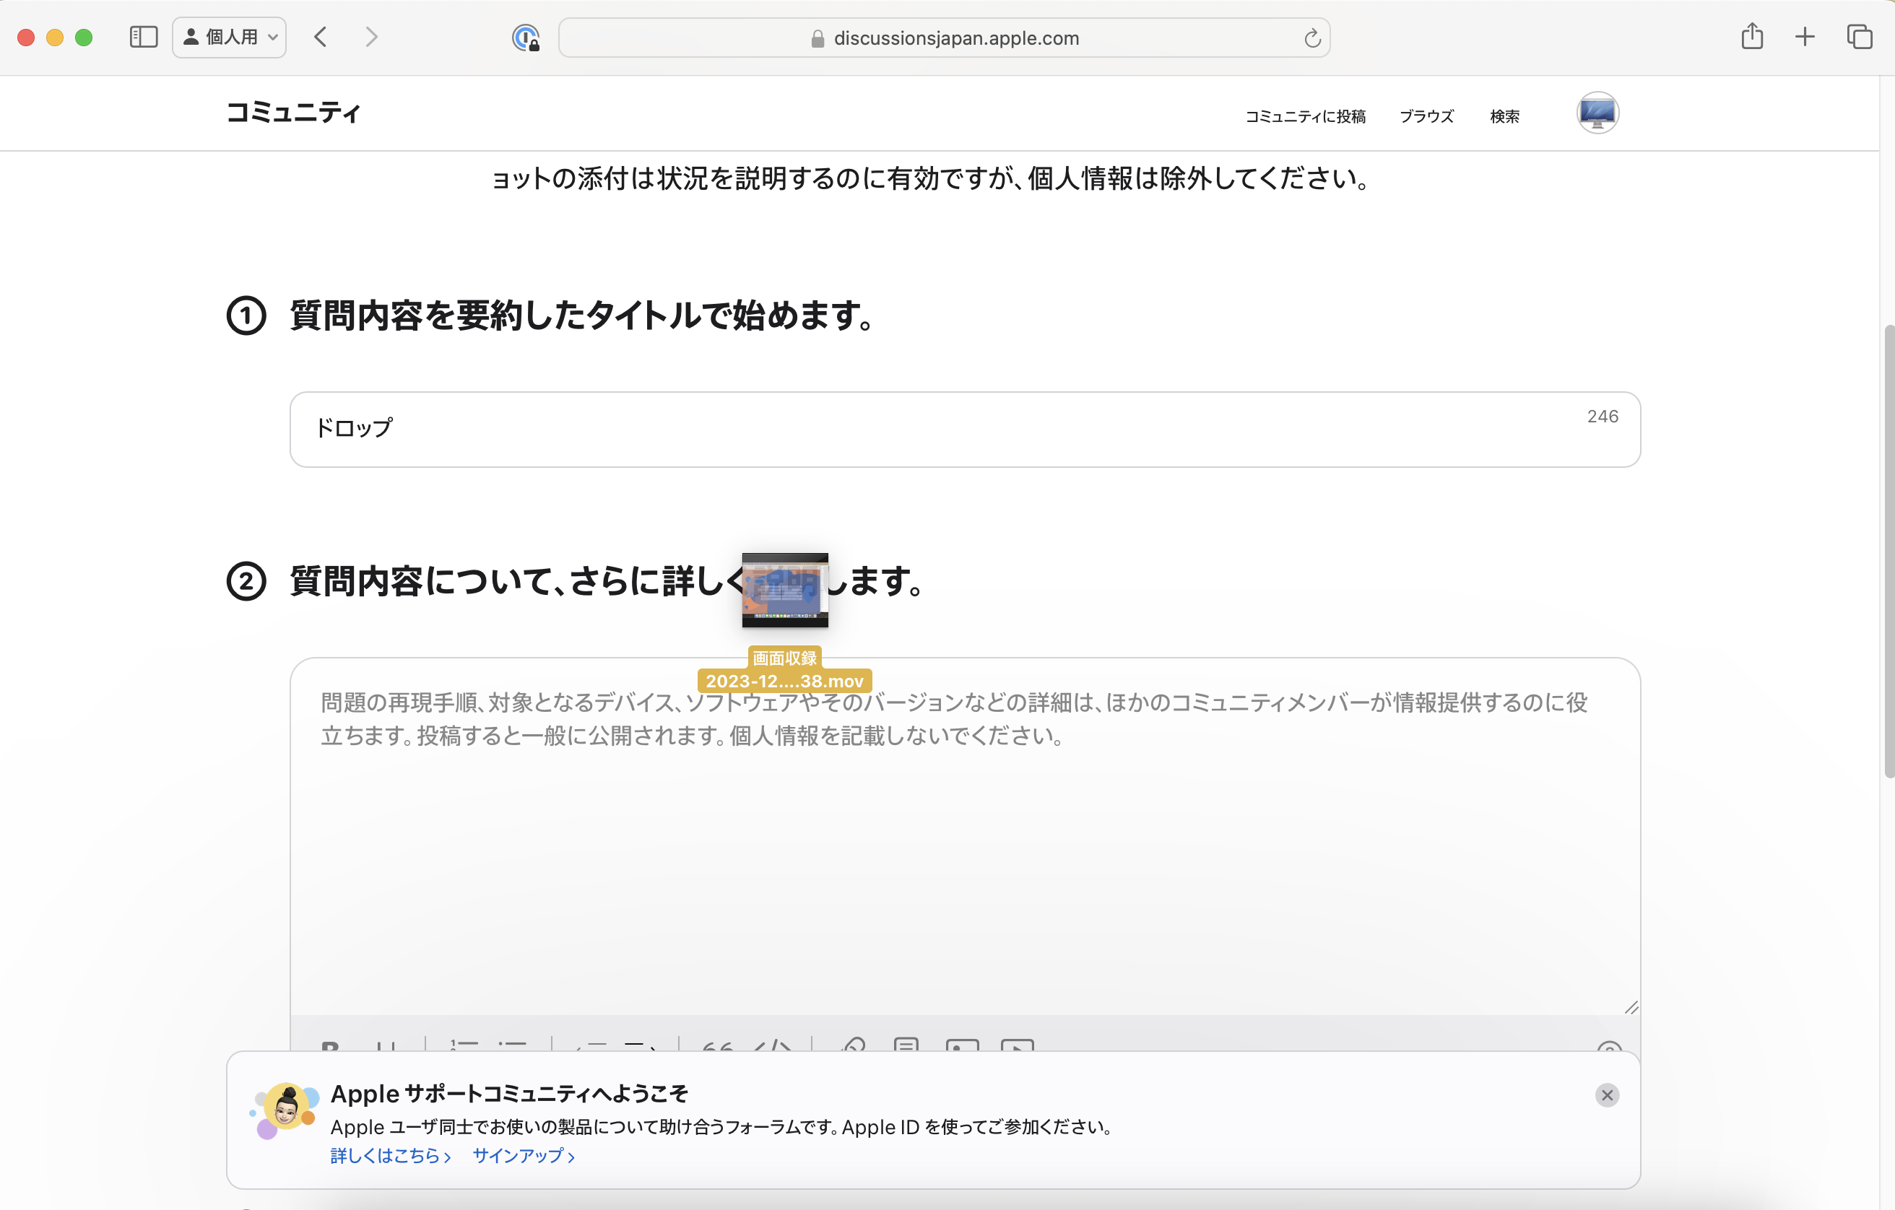Open the ブラウズ navigation item

click(1426, 116)
